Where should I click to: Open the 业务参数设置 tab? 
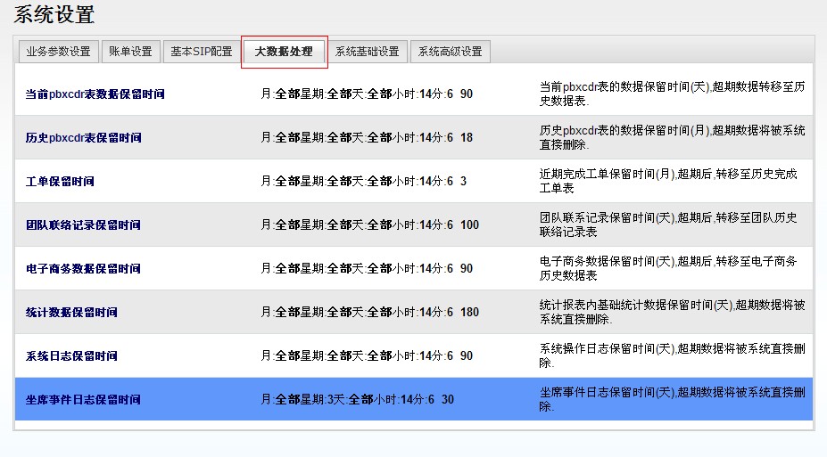[59, 52]
